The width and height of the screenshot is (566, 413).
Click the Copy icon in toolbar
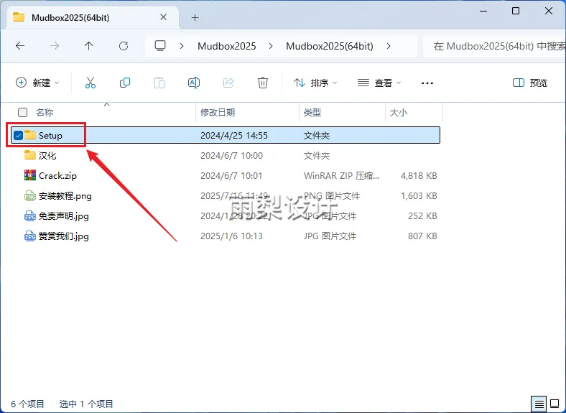(125, 83)
